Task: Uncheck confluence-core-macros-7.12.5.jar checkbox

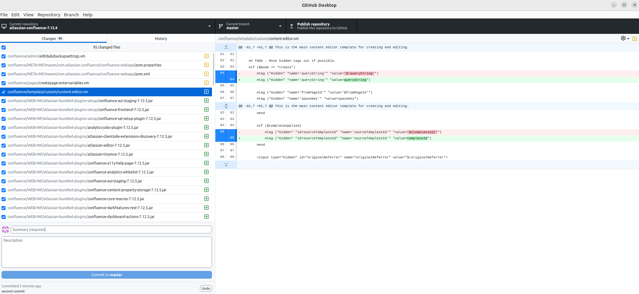Action: pos(4,199)
